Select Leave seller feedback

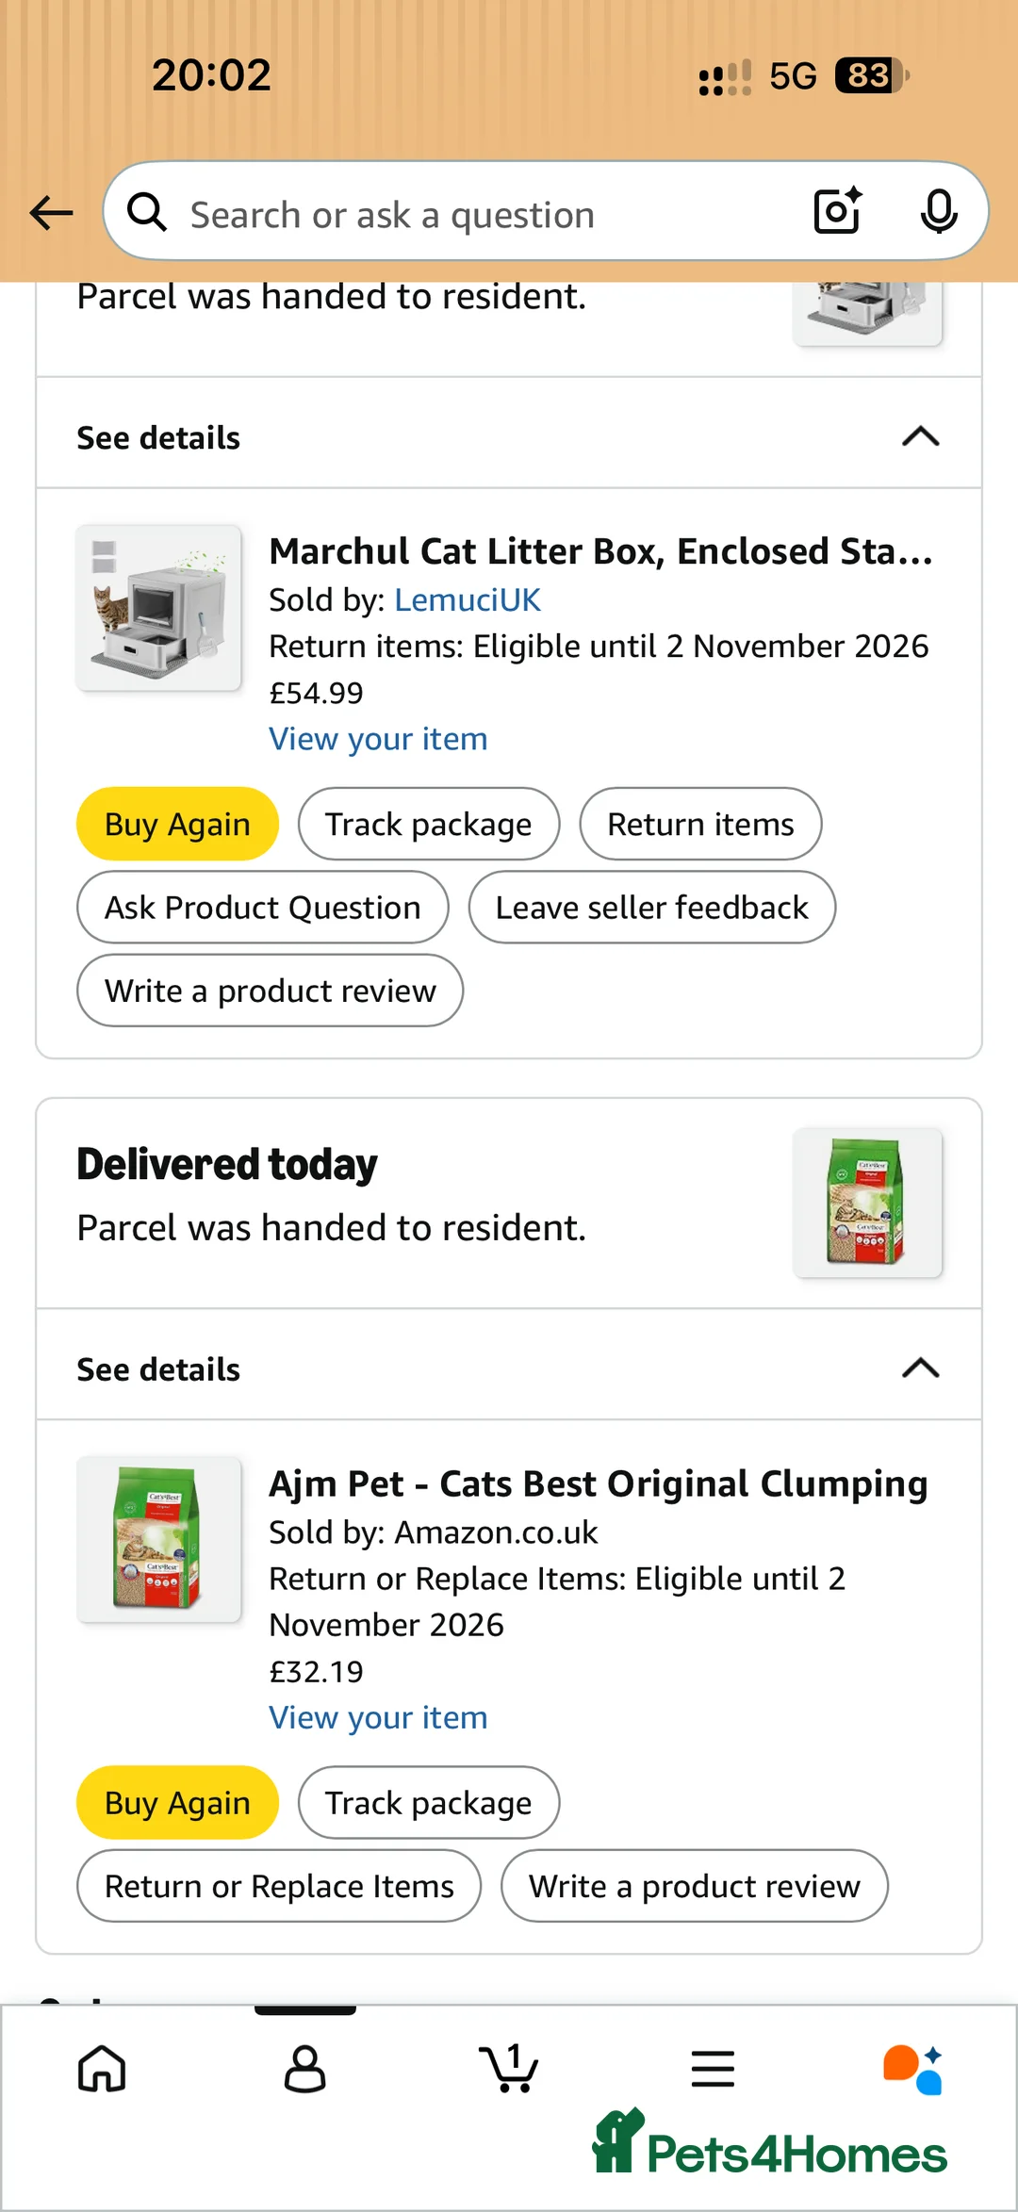[652, 907]
